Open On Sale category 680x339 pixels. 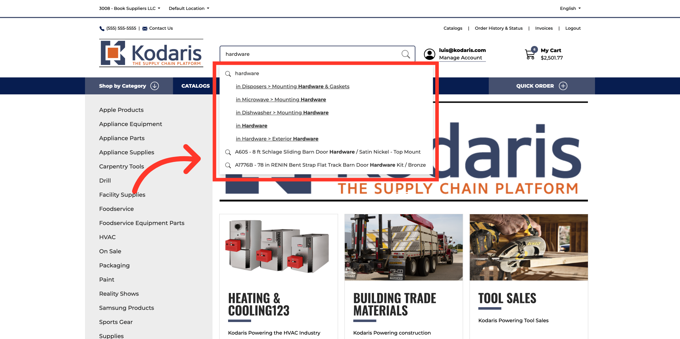110,251
